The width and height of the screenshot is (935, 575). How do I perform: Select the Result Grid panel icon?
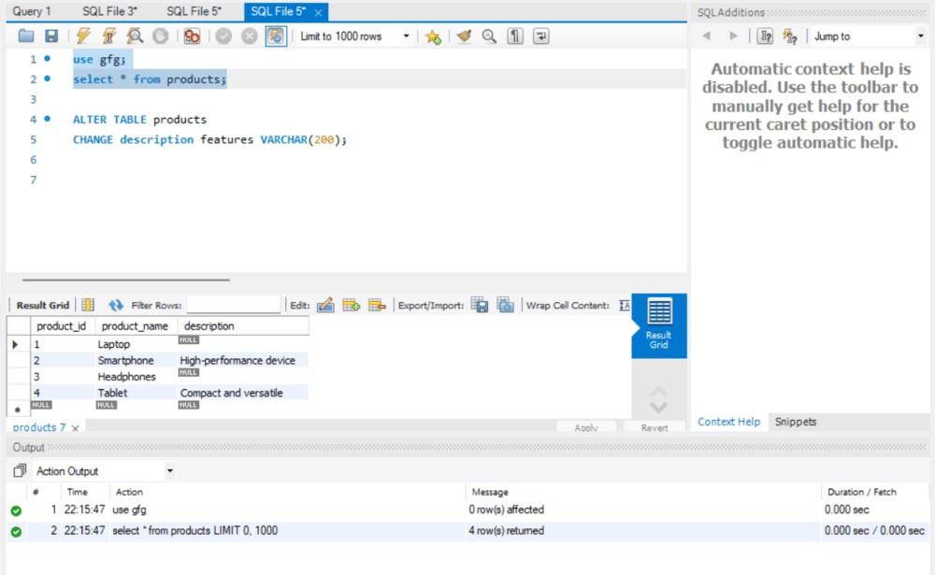tap(657, 325)
